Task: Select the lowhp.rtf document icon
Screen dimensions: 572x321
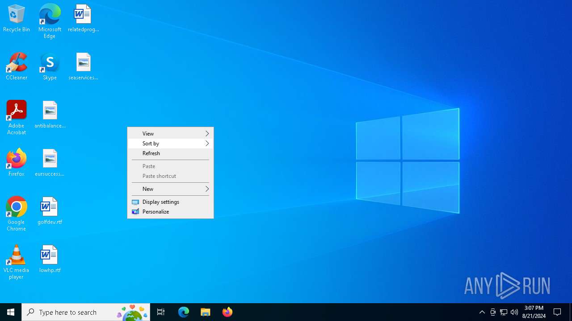Action: pos(50,259)
